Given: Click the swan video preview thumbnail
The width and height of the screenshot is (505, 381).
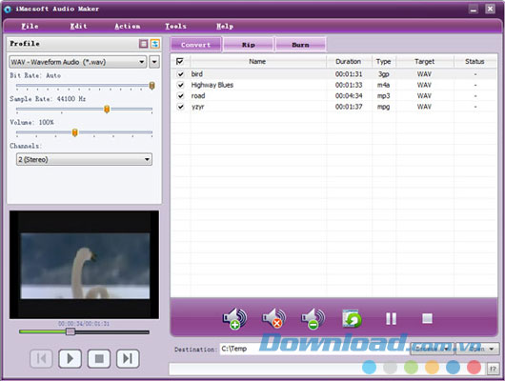Looking at the screenshot, I should point(85,266).
